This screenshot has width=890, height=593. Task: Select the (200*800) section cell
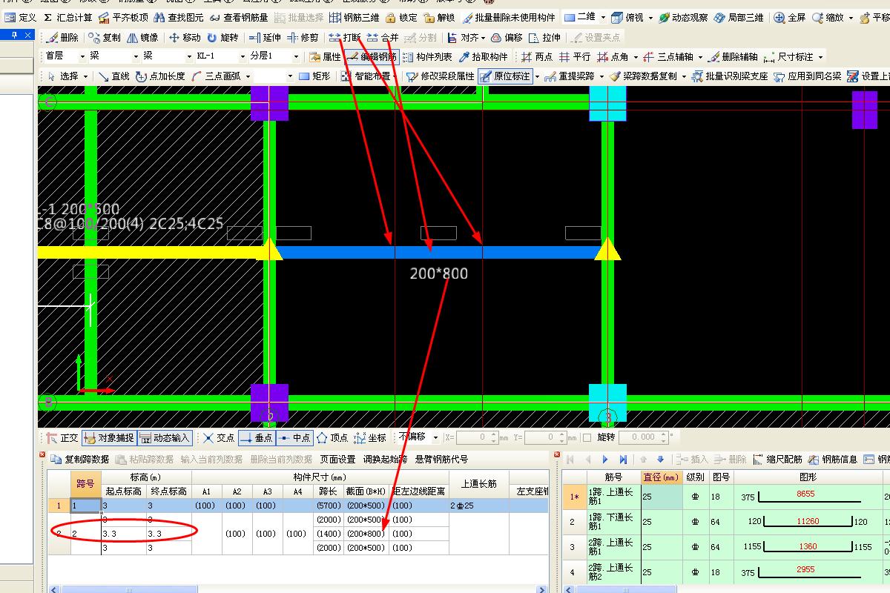[366, 534]
